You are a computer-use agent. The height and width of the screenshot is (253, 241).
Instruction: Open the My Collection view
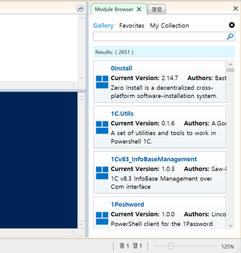click(169, 26)
